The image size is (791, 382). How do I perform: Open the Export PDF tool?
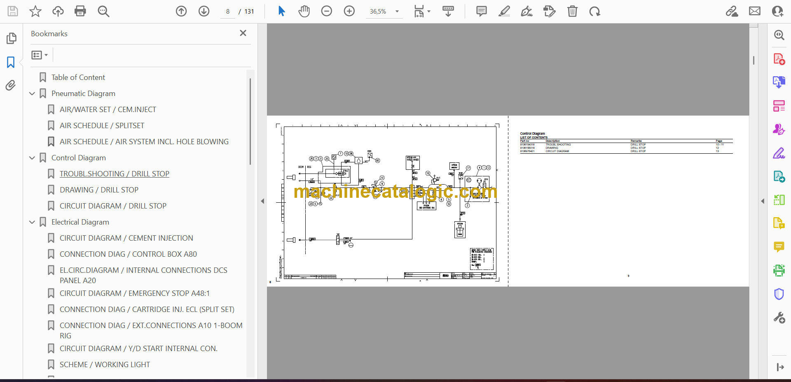click(779, 82)
